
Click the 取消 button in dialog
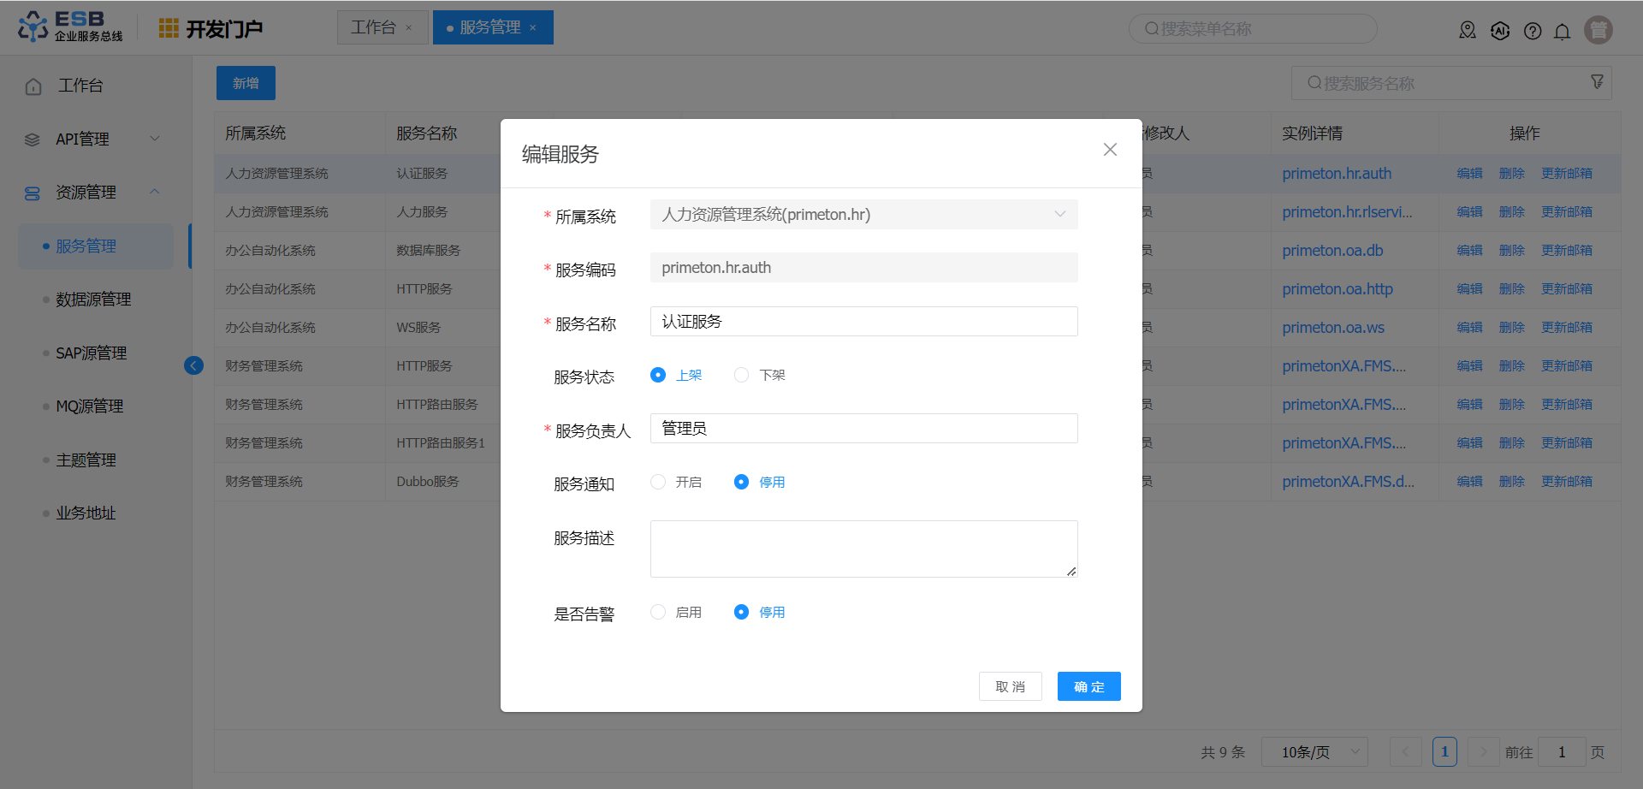click(1010, 686)
